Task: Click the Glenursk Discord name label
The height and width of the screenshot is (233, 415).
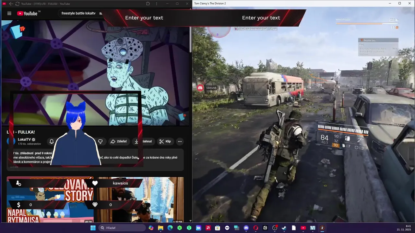Action: pos(211,88)
